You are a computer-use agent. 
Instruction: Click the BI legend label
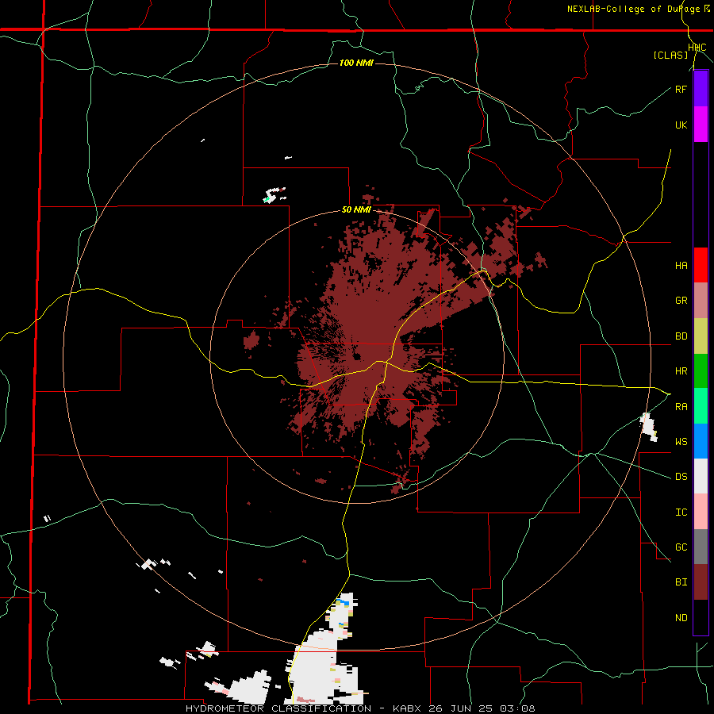(x=681, y=582)
